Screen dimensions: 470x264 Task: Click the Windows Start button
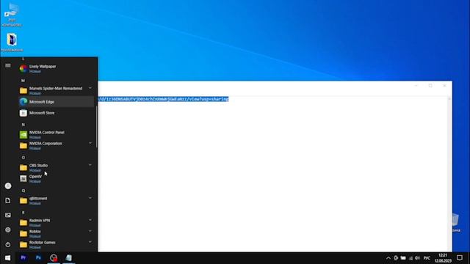7,257
